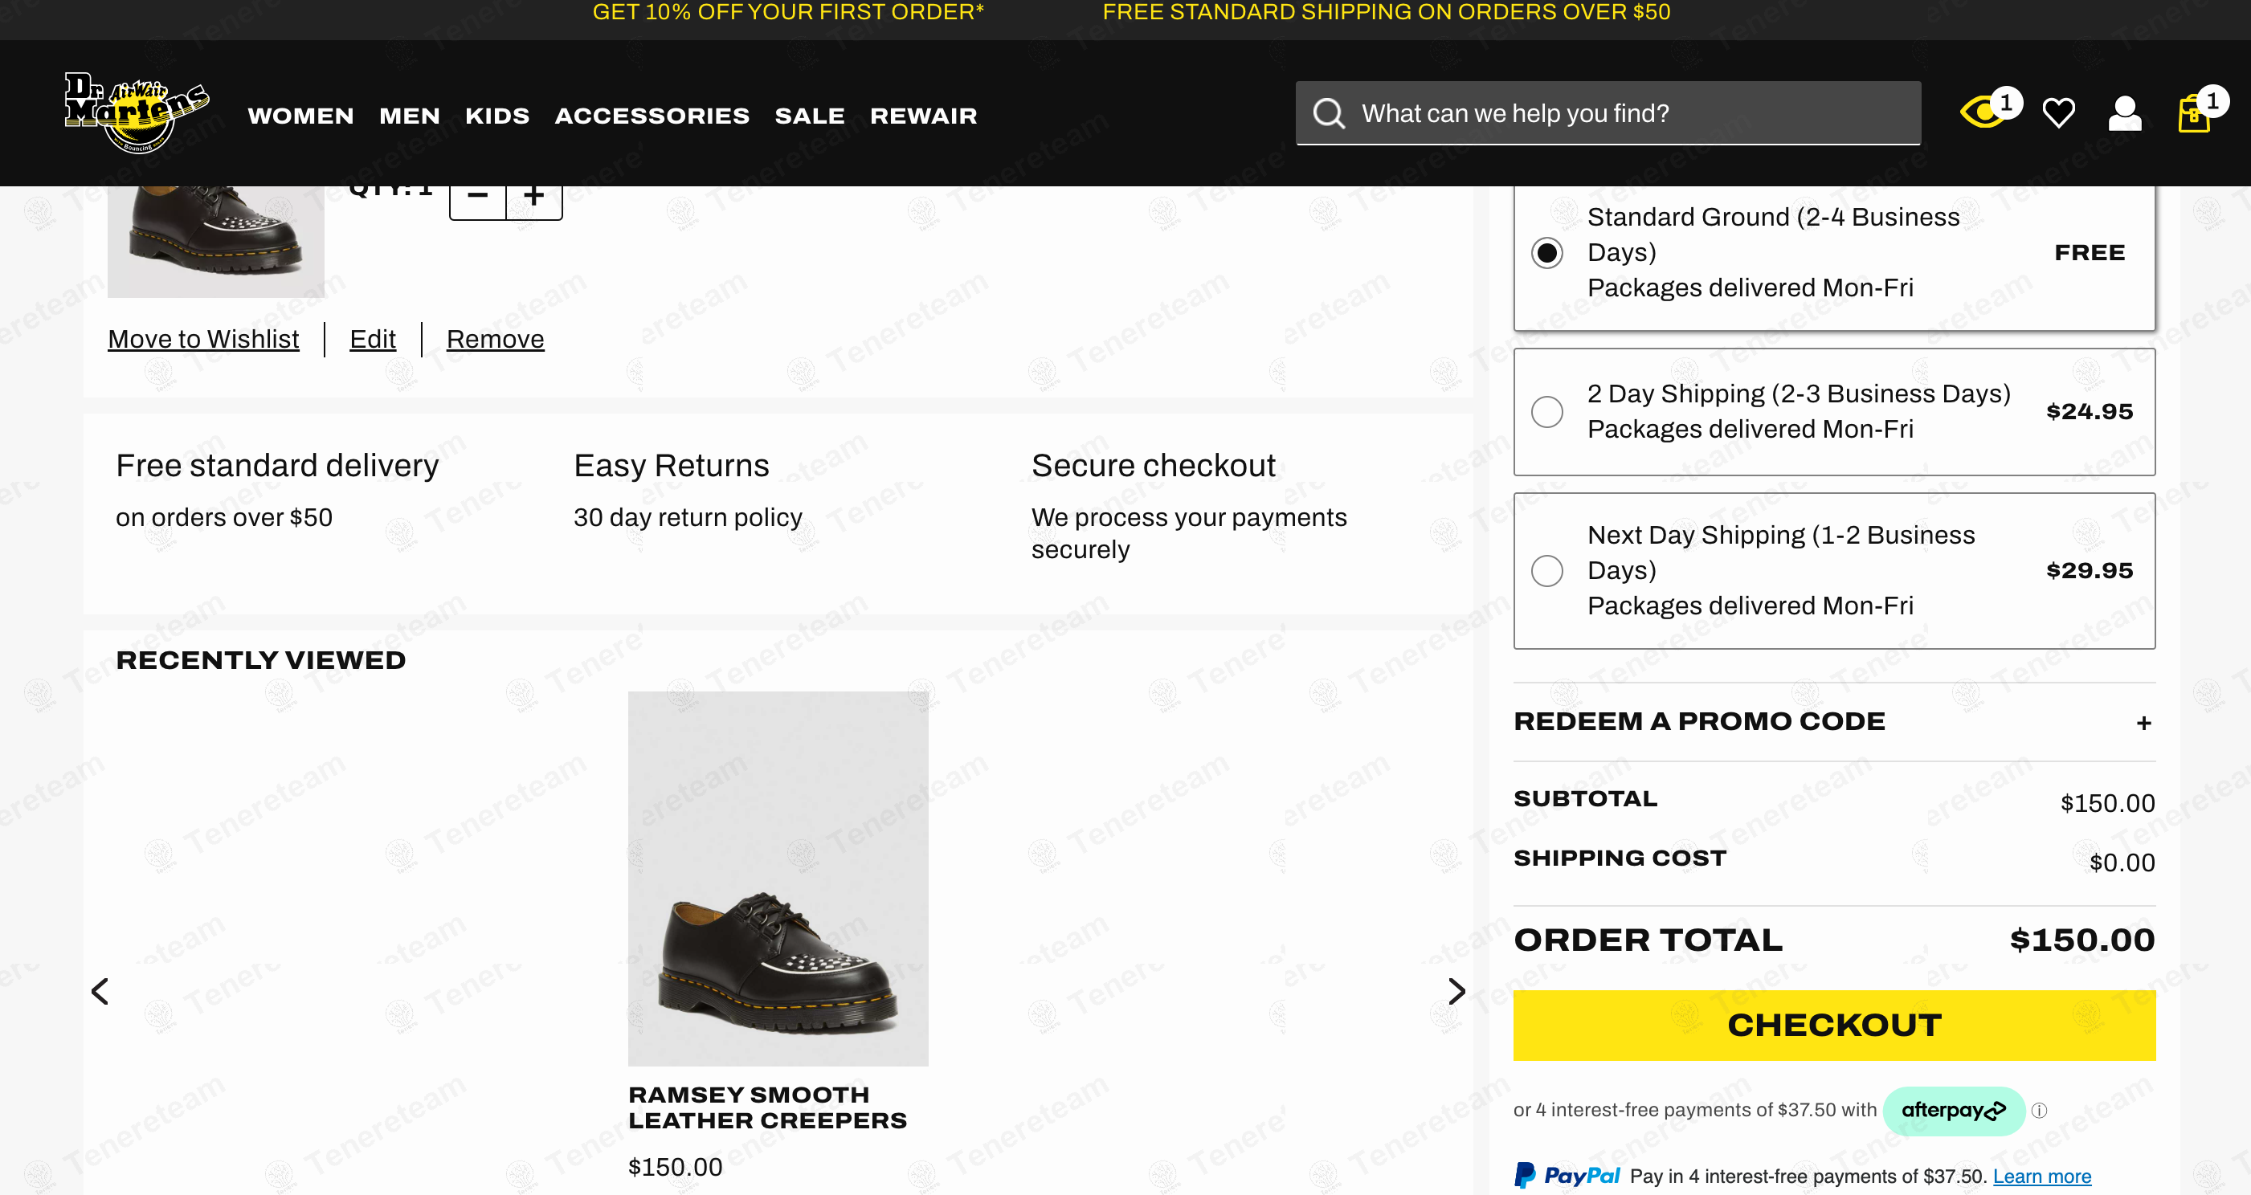2251x1195 pixels.
Task: Click the Afterpay info icon
Action: click(x=2039, y=1110)
